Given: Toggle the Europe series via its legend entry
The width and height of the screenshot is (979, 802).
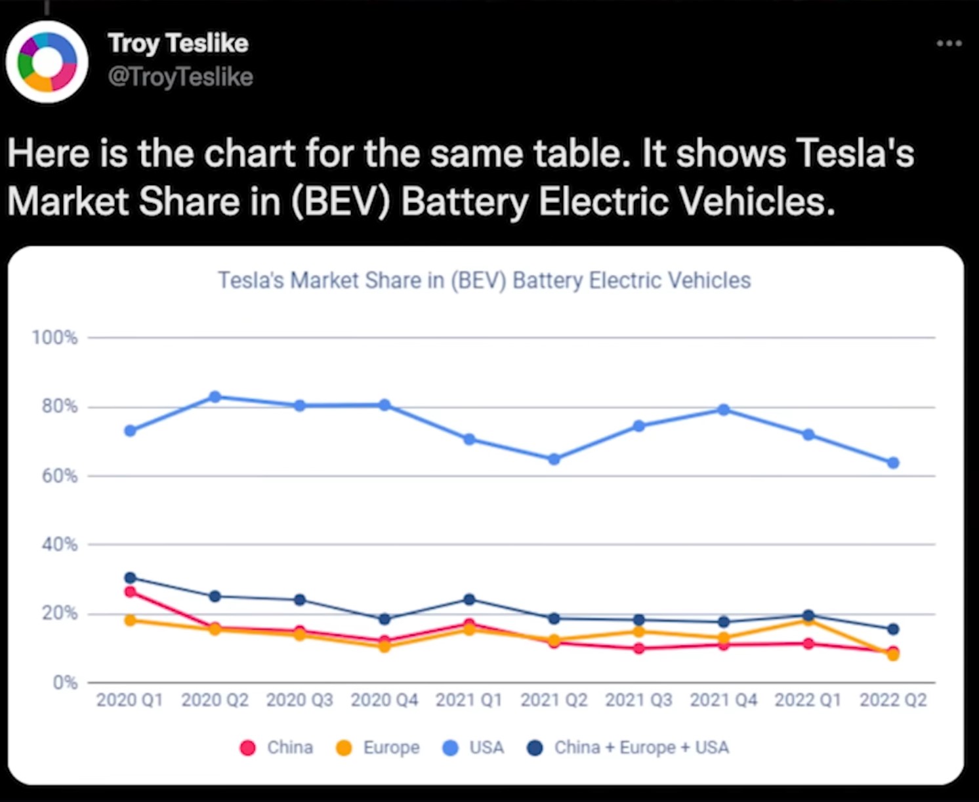Looking at the screenshot, I should pos(390,747).
